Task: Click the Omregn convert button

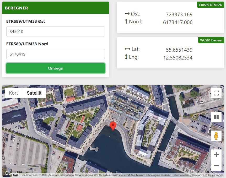Action: [x=56, y=68]
